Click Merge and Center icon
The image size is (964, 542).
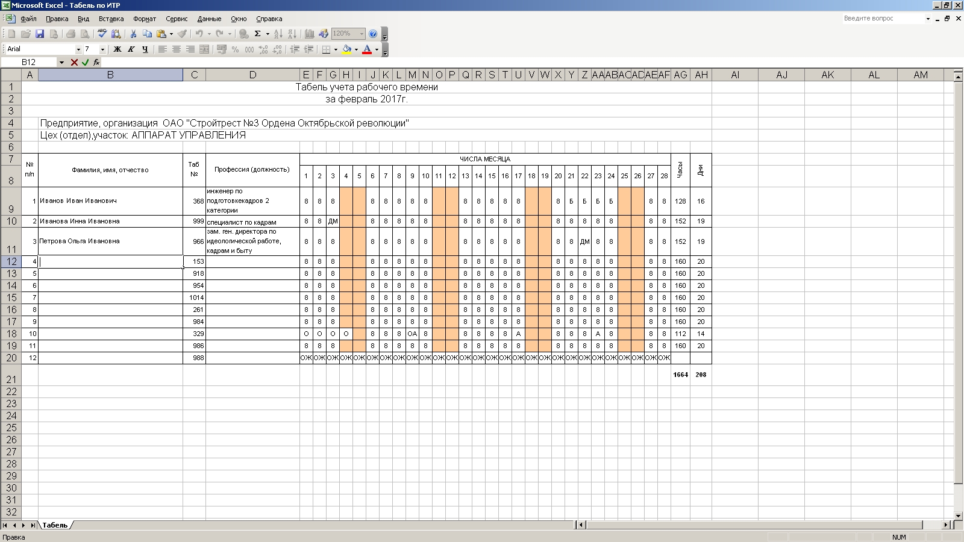[x=205, y=49]
